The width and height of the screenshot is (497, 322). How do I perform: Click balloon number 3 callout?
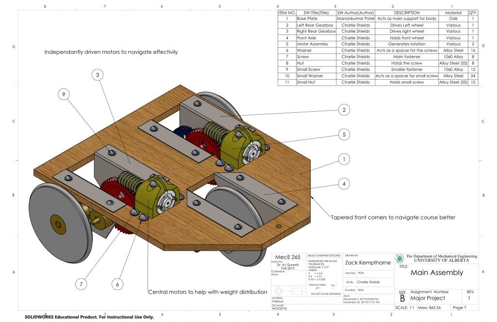tap(98, 75)
